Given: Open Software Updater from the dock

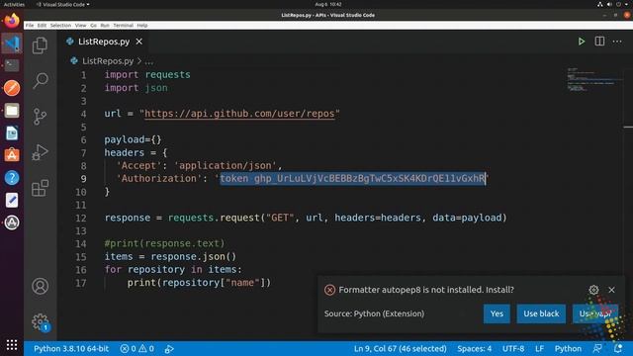Looking at the screenshot, I should tap(12, 222).
